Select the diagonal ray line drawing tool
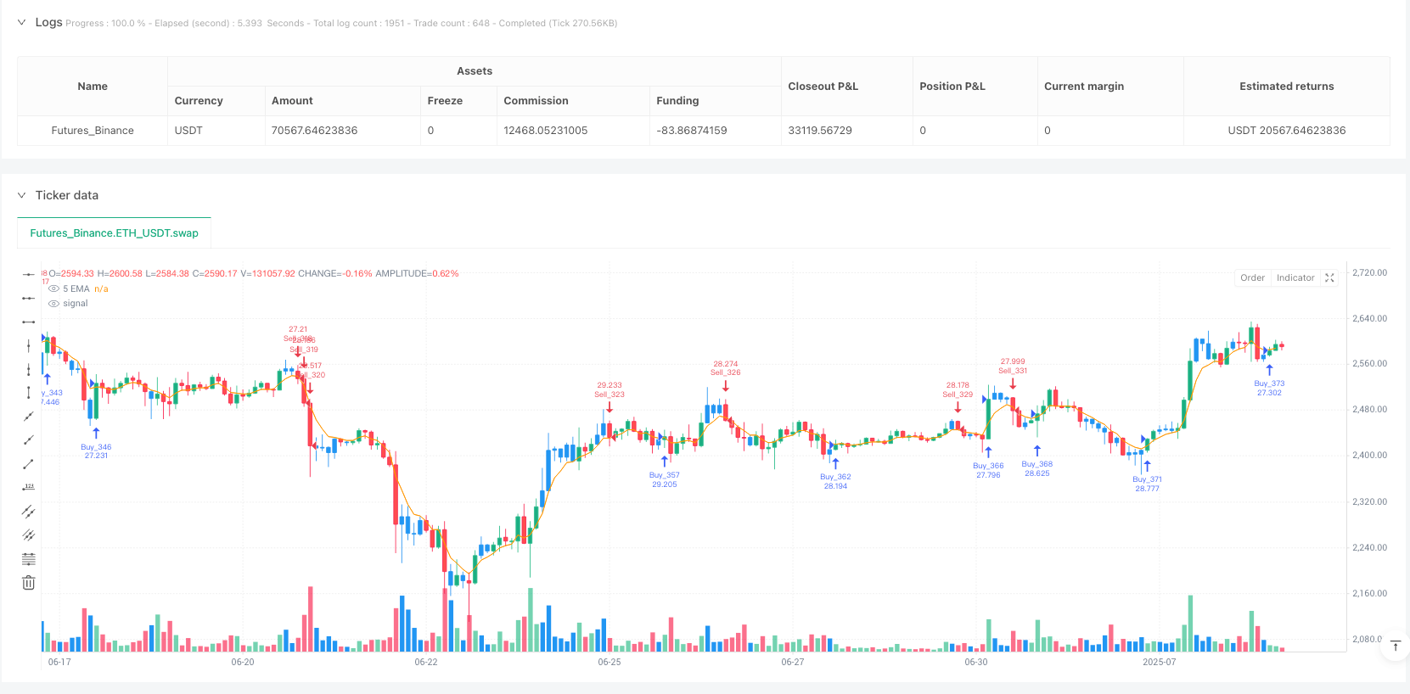This screenshot has height=694, width=1410. point(29,440)
